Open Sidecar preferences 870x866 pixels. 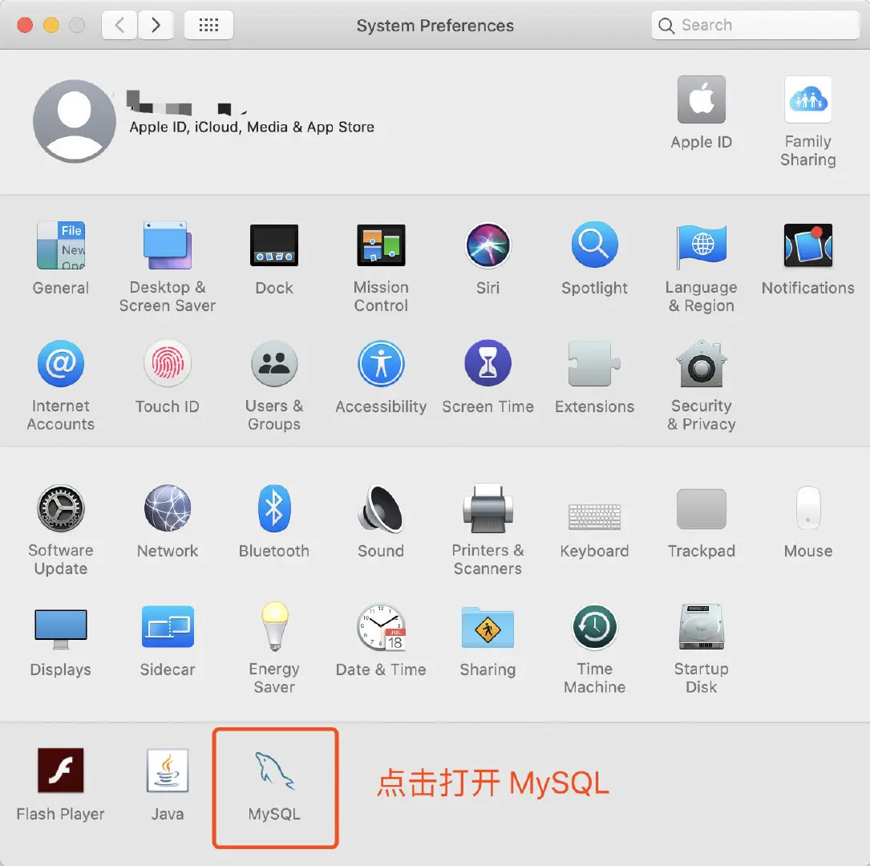point(167,628)
